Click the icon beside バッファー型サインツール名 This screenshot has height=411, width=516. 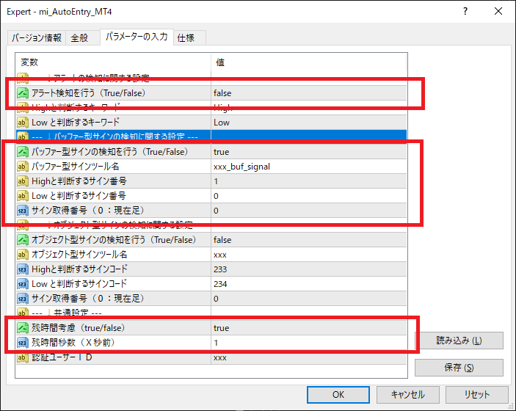23,167
